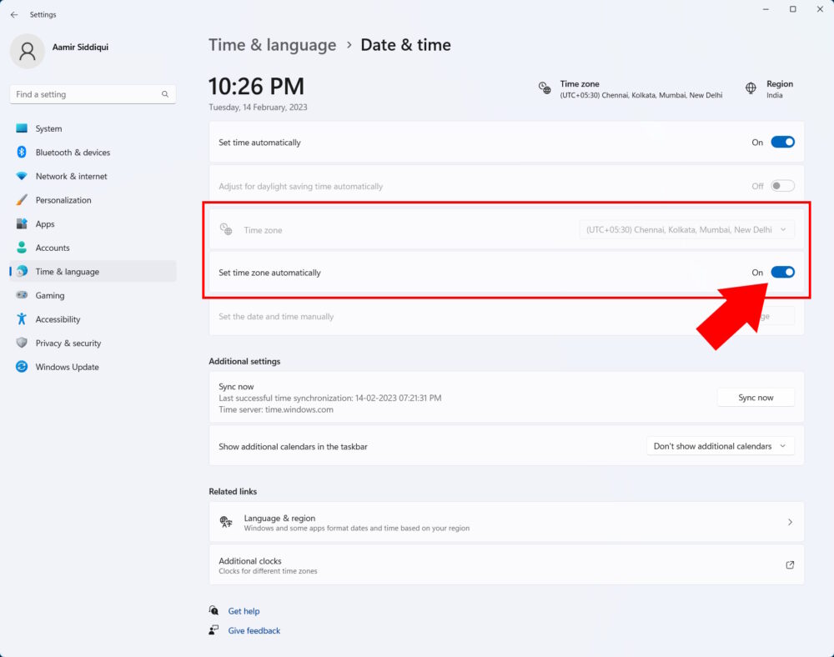Click Time server: time.windows.com text
The image size is (834, 657).
[x=276, y=409]
